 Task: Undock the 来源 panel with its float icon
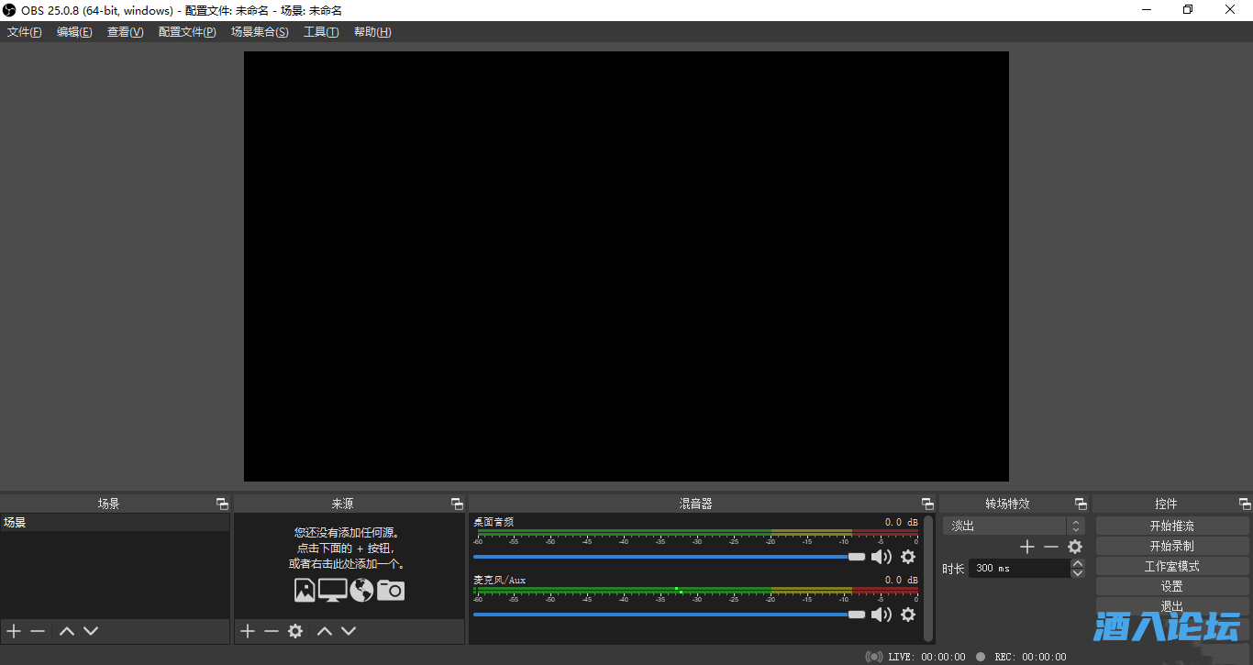pyautogui.click(x=457, y=504)
